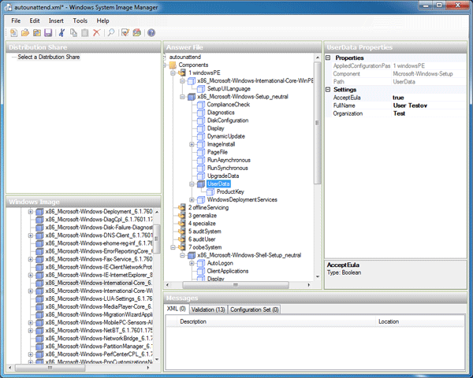Click the New Answer File toolbar icon
Screen dimensions: 473x378
13,33
